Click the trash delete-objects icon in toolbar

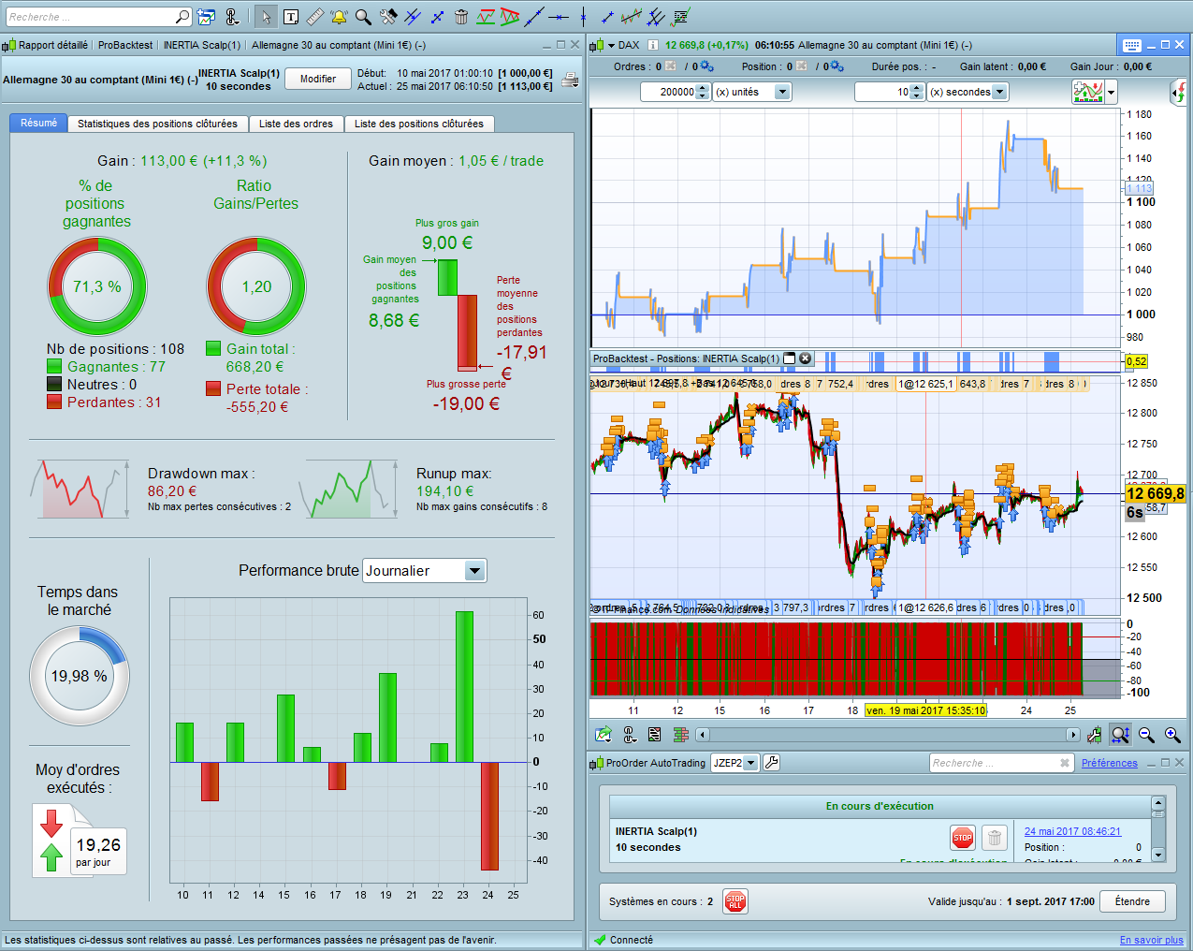click(461, 17)
